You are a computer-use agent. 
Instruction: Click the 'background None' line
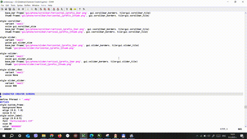tap(12, 107)
